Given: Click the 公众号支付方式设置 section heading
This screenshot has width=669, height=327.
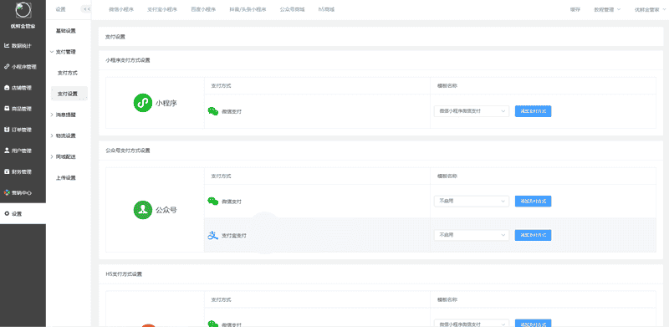Looking at the screenshot, I should (128, 151).
